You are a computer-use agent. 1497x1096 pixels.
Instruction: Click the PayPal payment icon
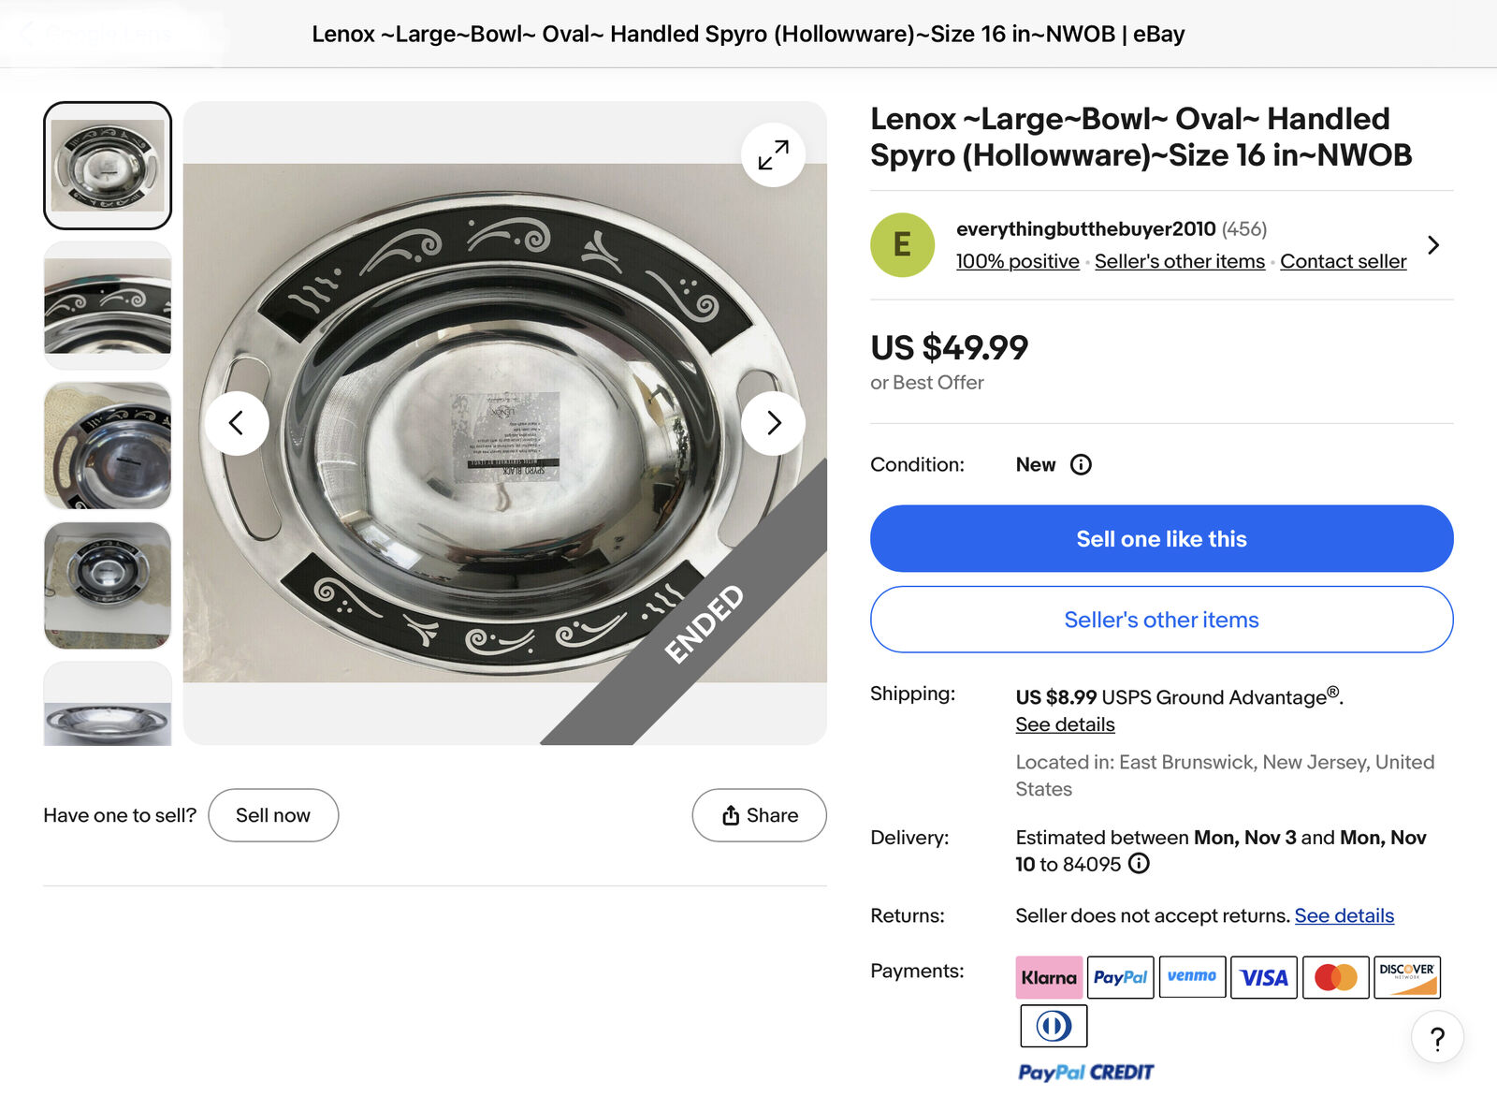(1120, 977)
